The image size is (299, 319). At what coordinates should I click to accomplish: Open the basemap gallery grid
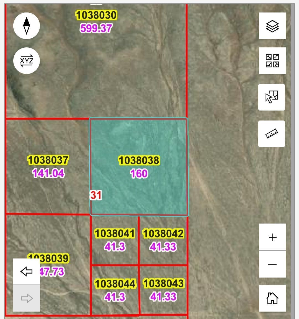coord(272,61)
